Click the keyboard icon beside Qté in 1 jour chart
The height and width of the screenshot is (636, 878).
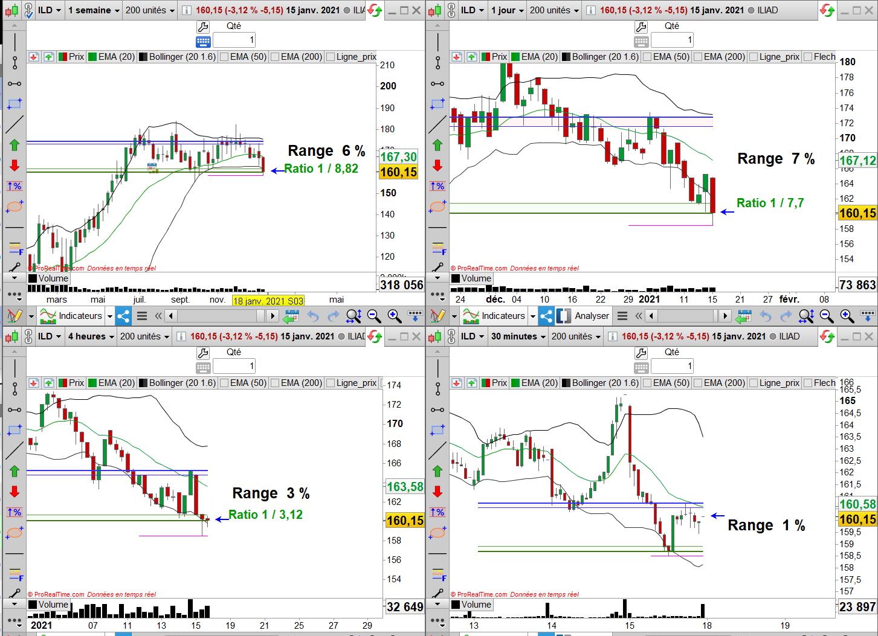tap(641, 41)
